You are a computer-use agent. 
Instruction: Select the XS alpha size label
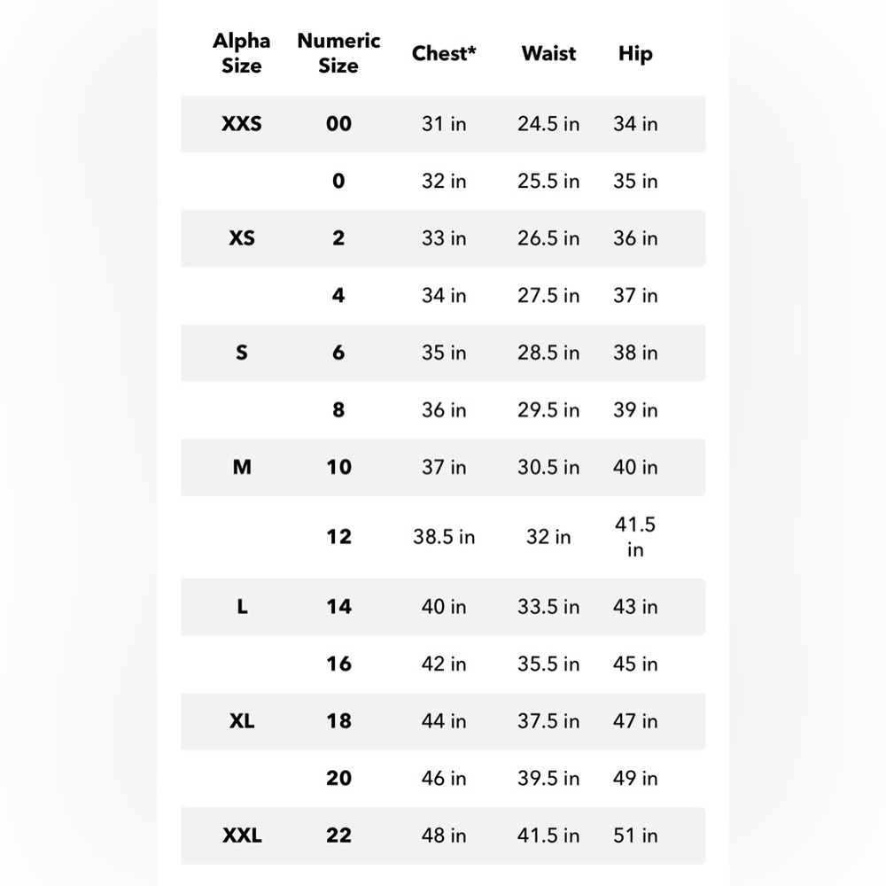[241, 237]
